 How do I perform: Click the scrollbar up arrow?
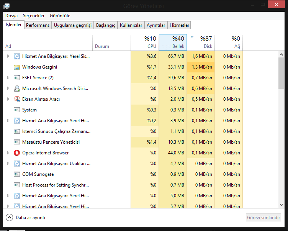point(281,54)
